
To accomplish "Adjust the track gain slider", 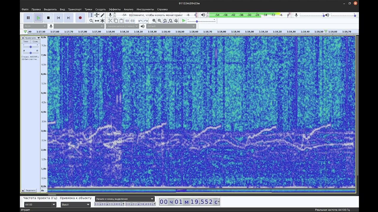I will tap(30, 47).
